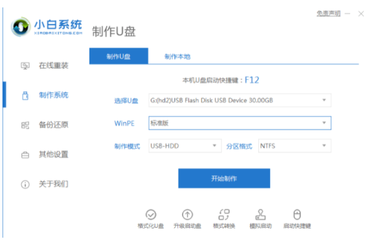
Task: Click the 其他设置 toolbox icon
Action: pyautogui.click(x=25, y=155)
